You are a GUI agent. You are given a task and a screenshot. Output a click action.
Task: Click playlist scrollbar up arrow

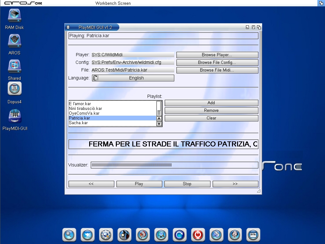(159, 119)
